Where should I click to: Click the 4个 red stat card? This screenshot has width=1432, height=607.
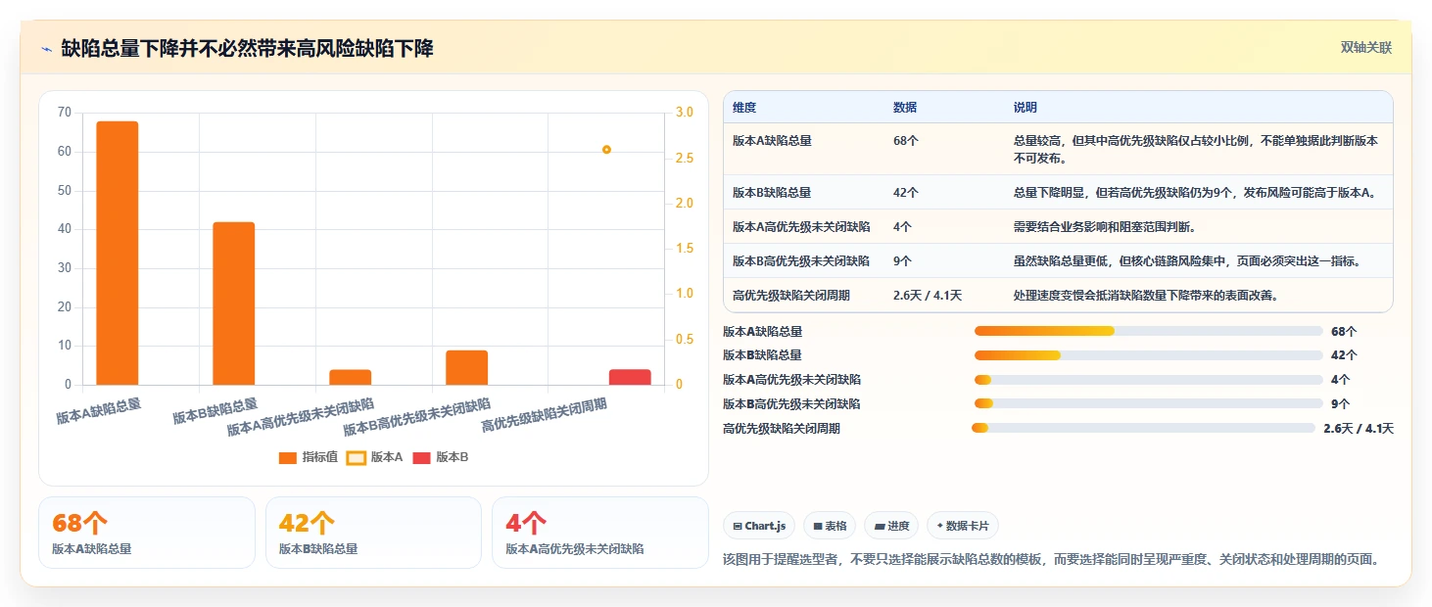point(599,533)
